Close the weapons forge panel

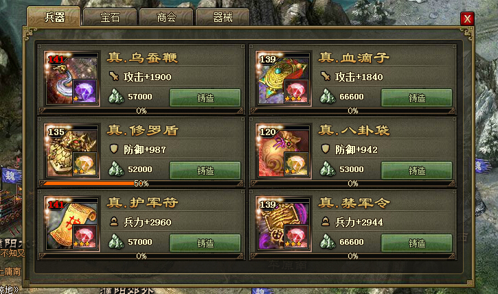click(467, 19)
